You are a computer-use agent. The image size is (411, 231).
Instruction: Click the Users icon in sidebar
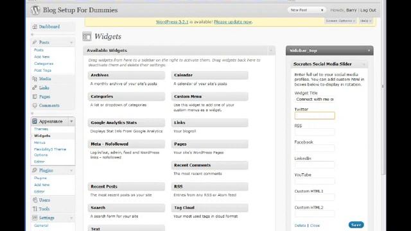coord(35,200)
